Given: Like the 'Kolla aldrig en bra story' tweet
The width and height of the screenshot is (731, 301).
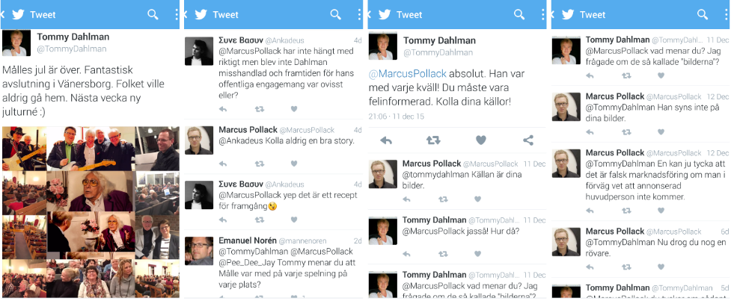Looking at the screenshot, I should 294,164.
